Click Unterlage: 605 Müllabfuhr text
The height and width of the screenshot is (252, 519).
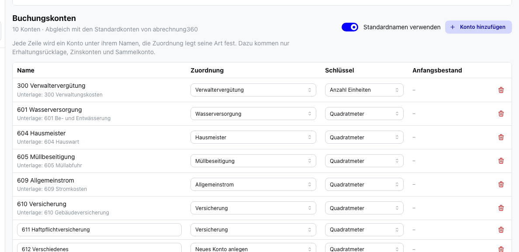click(x=50, y=166)
